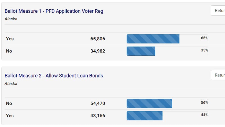Click the 44% percentage label
Viewport: 225px width, 127px height.
pyautogui.click(x=204, y=115)
